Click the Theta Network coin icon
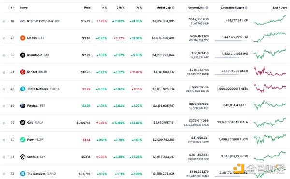This screenshot has height=179, width=290. (23, 89)
